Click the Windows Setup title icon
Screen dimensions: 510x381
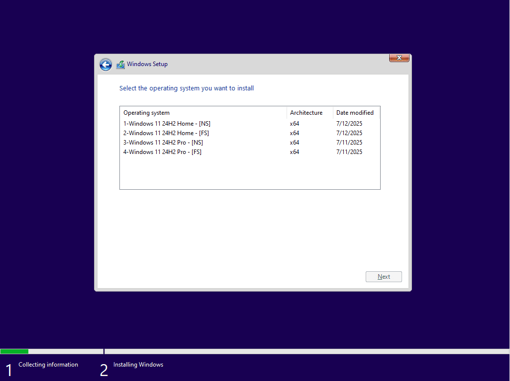point(121,64)
